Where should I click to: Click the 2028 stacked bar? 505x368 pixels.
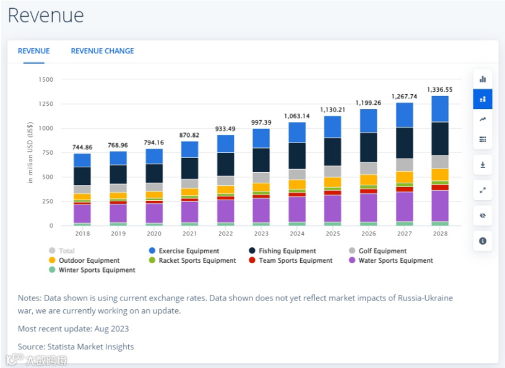coord(440,161)
